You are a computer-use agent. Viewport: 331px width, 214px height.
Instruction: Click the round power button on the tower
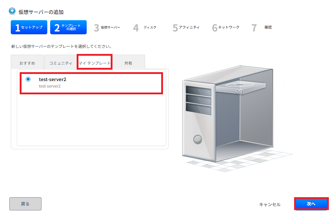click(x=198, y=139)
